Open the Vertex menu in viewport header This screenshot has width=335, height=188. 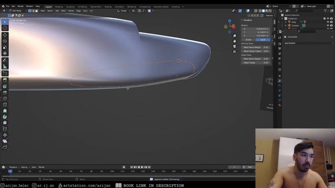(x=71, y=10)
